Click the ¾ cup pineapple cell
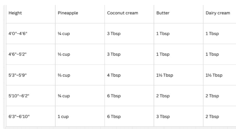The image size is (236, 129). [x=80, y=96]
